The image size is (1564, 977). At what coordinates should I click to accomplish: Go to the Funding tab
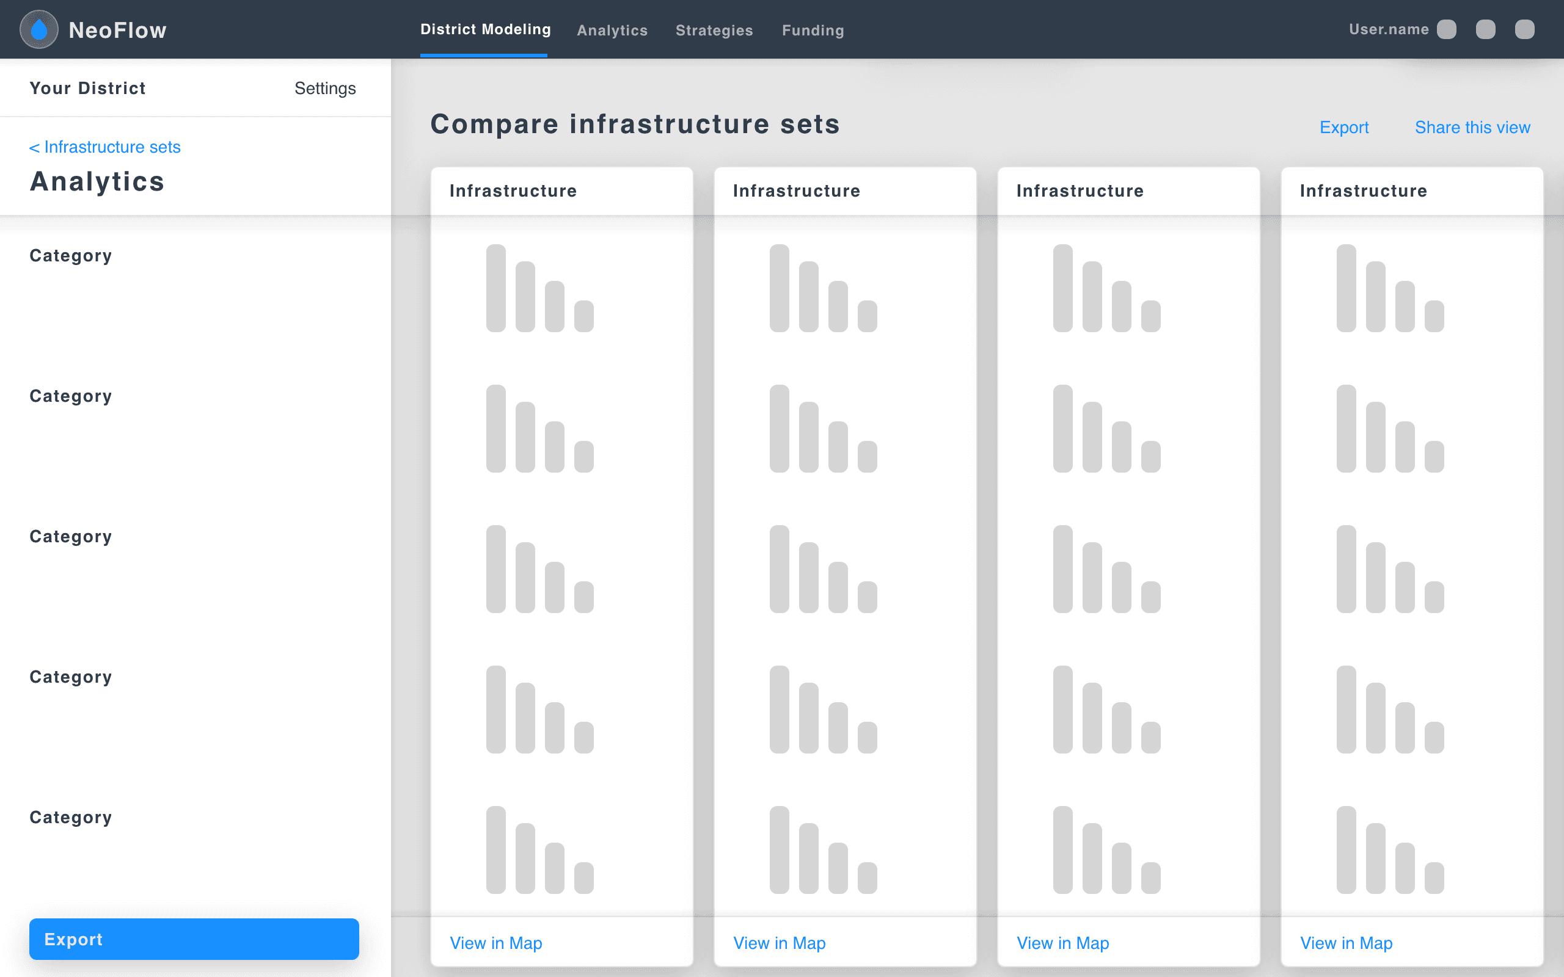[813, 31]
